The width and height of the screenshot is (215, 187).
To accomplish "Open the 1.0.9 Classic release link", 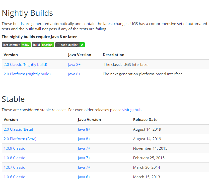I will pyautogui.click(x=14, y=148).
